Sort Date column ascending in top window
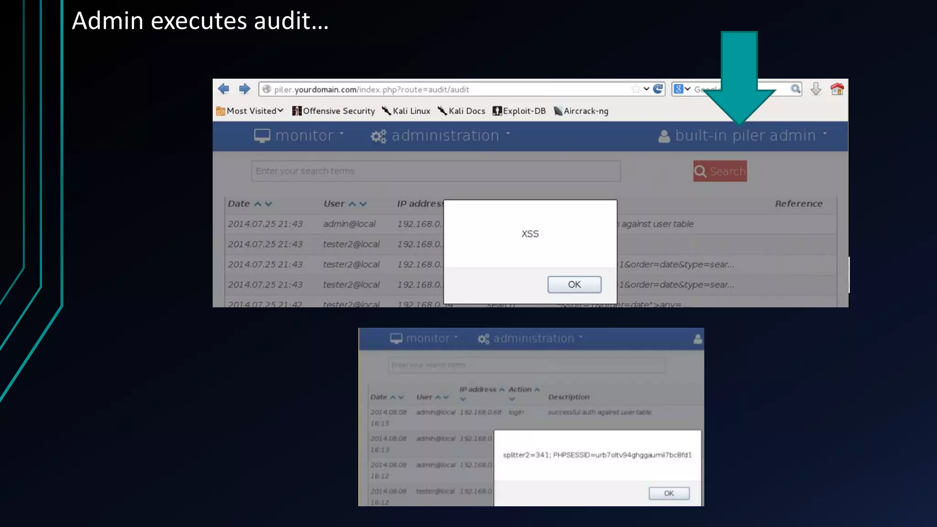Screen dimensions: 937x527 258,204
